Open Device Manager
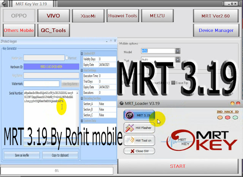Viewport: 243px width, 177px height. [x=216, y=30]
